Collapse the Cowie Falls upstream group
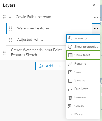The width and height of the screenshot is (102, 121). 10,17
